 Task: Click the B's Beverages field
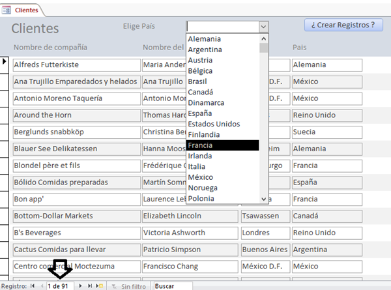tap(76, 233)
